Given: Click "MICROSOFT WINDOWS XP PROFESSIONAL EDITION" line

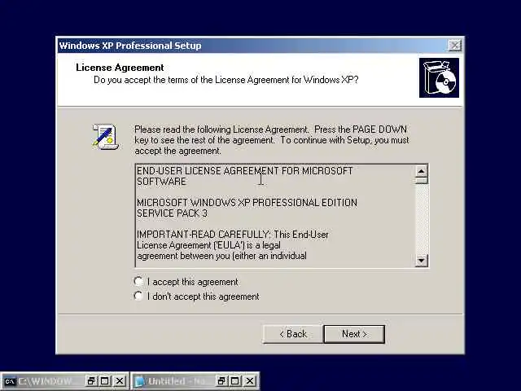Looking at the screenshot, I should (247, 203).
